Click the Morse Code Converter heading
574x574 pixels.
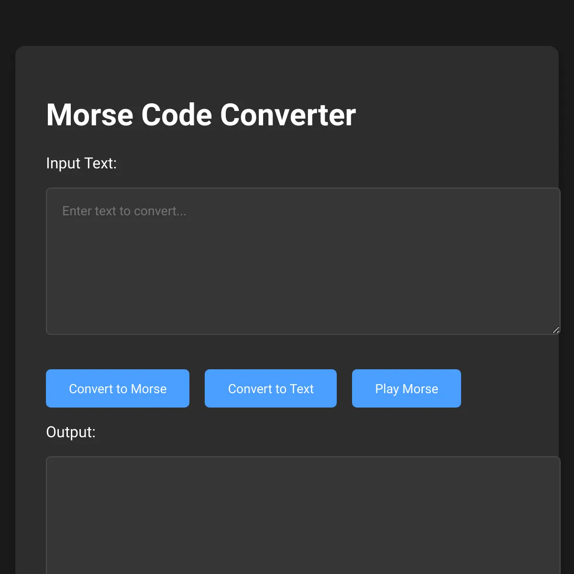pyautogui.click(x=201, y=115)
